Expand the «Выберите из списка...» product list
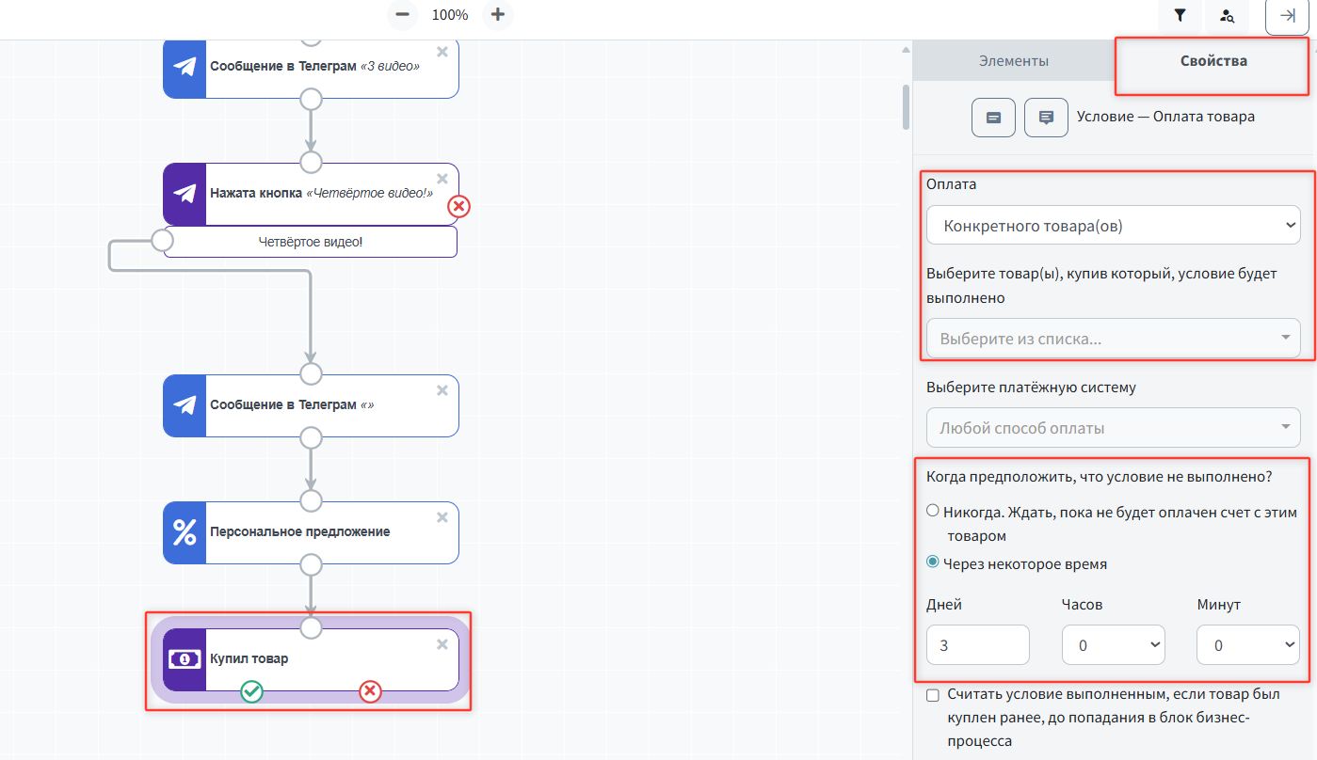Image resolution: width=1317 pixels, height=760 pixels. (1113, 339)
